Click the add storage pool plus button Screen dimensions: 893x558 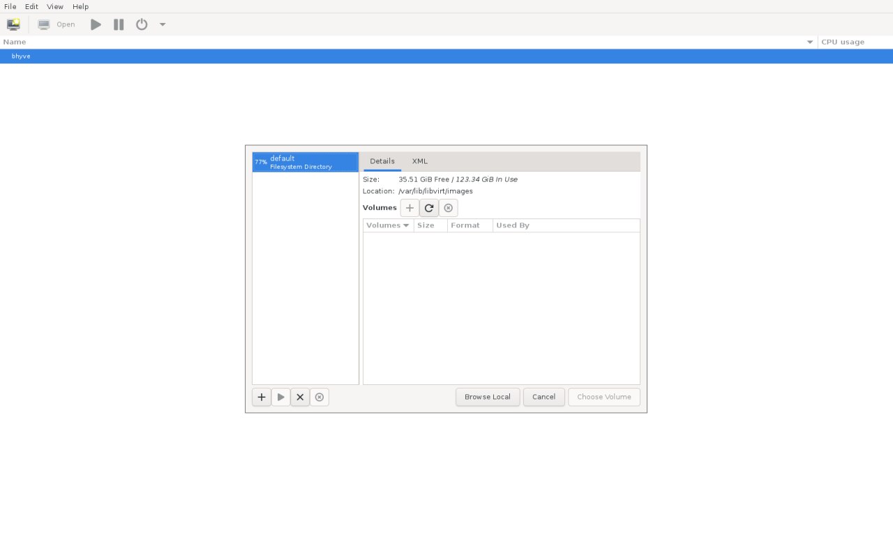[x=262, y=397]
